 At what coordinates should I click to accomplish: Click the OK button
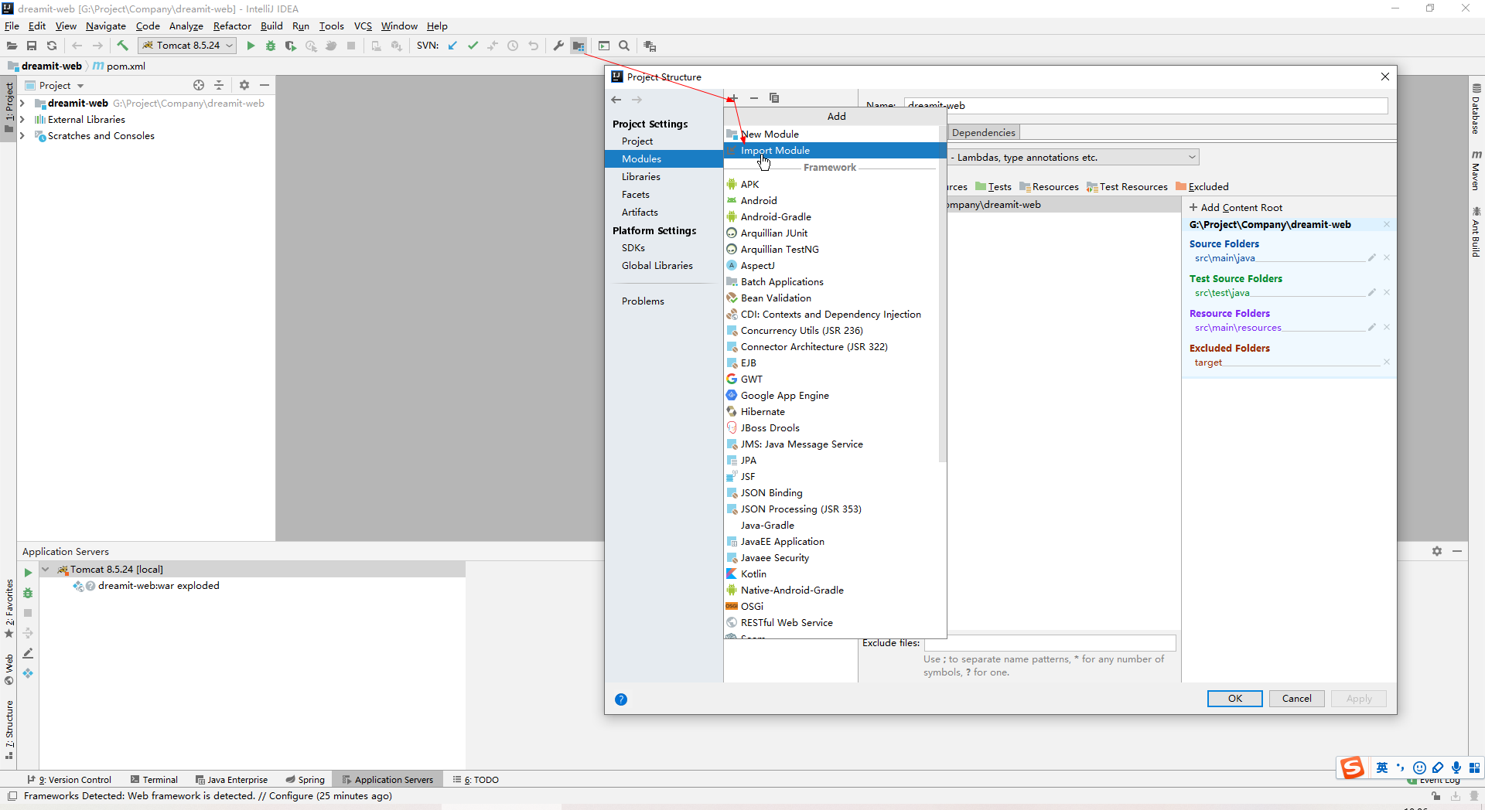tap(1235, 699)
